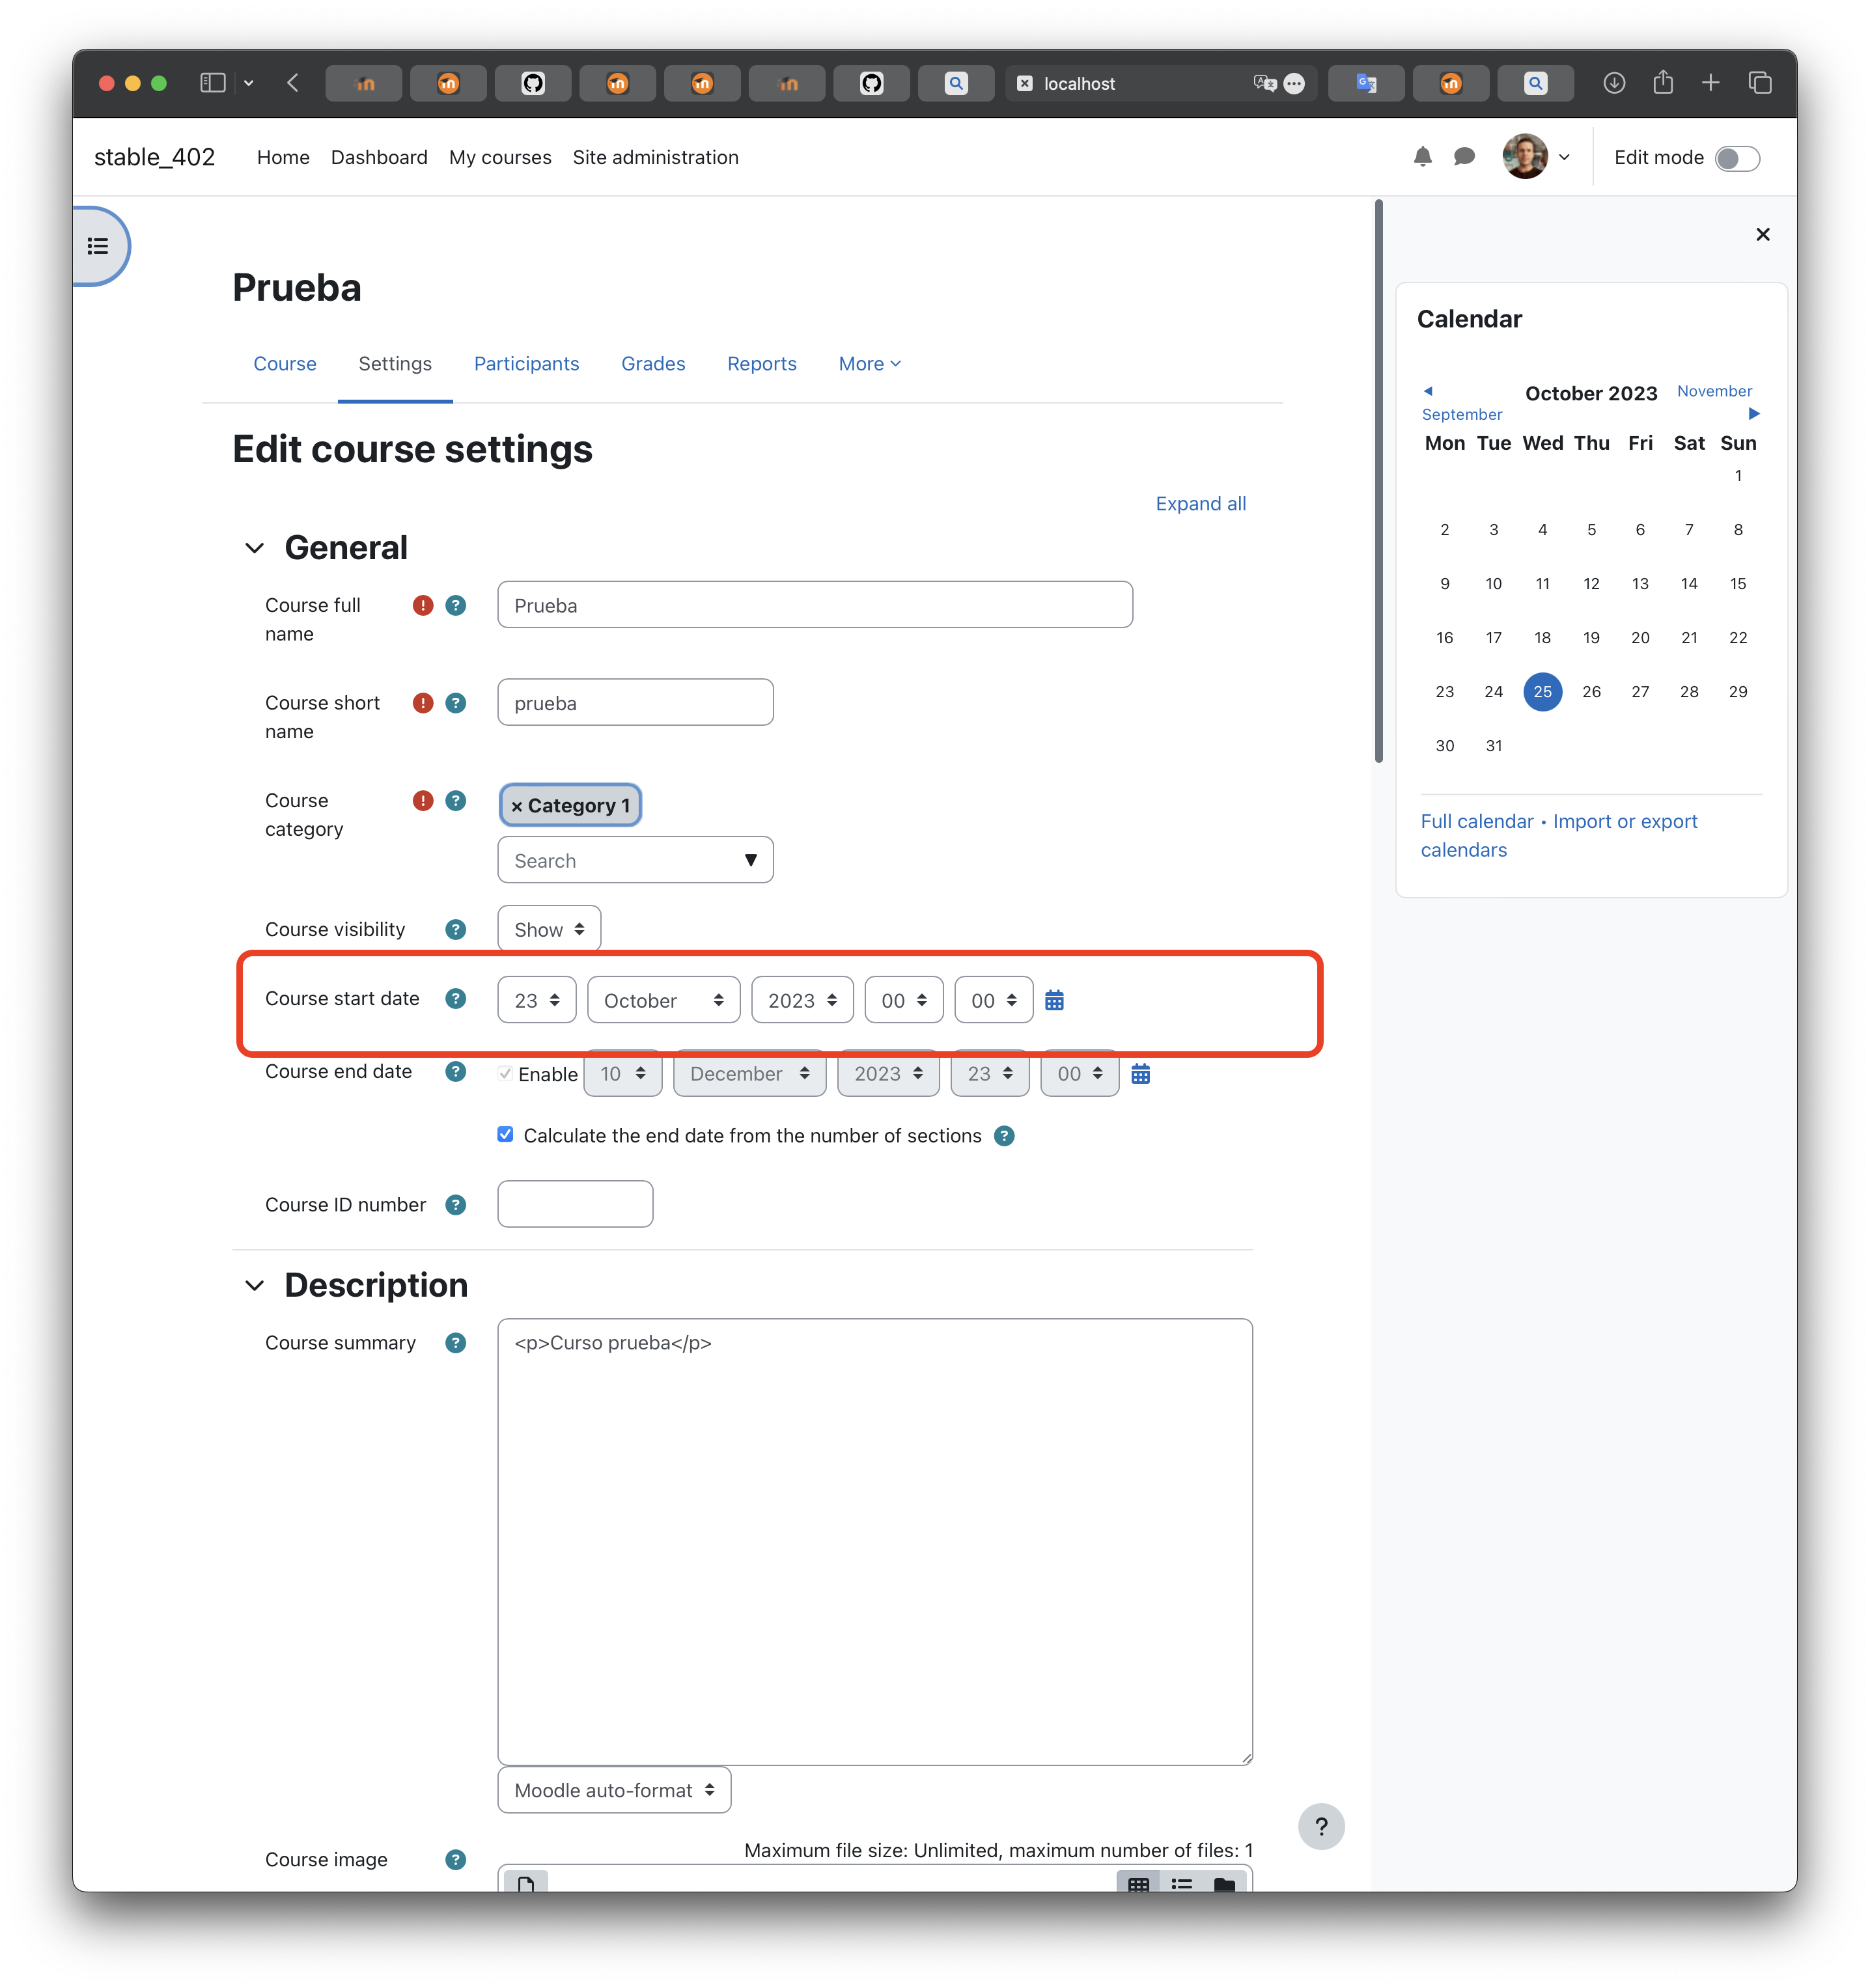
Task: Switch to the Participants tab
Action: [x=526, y=364]
